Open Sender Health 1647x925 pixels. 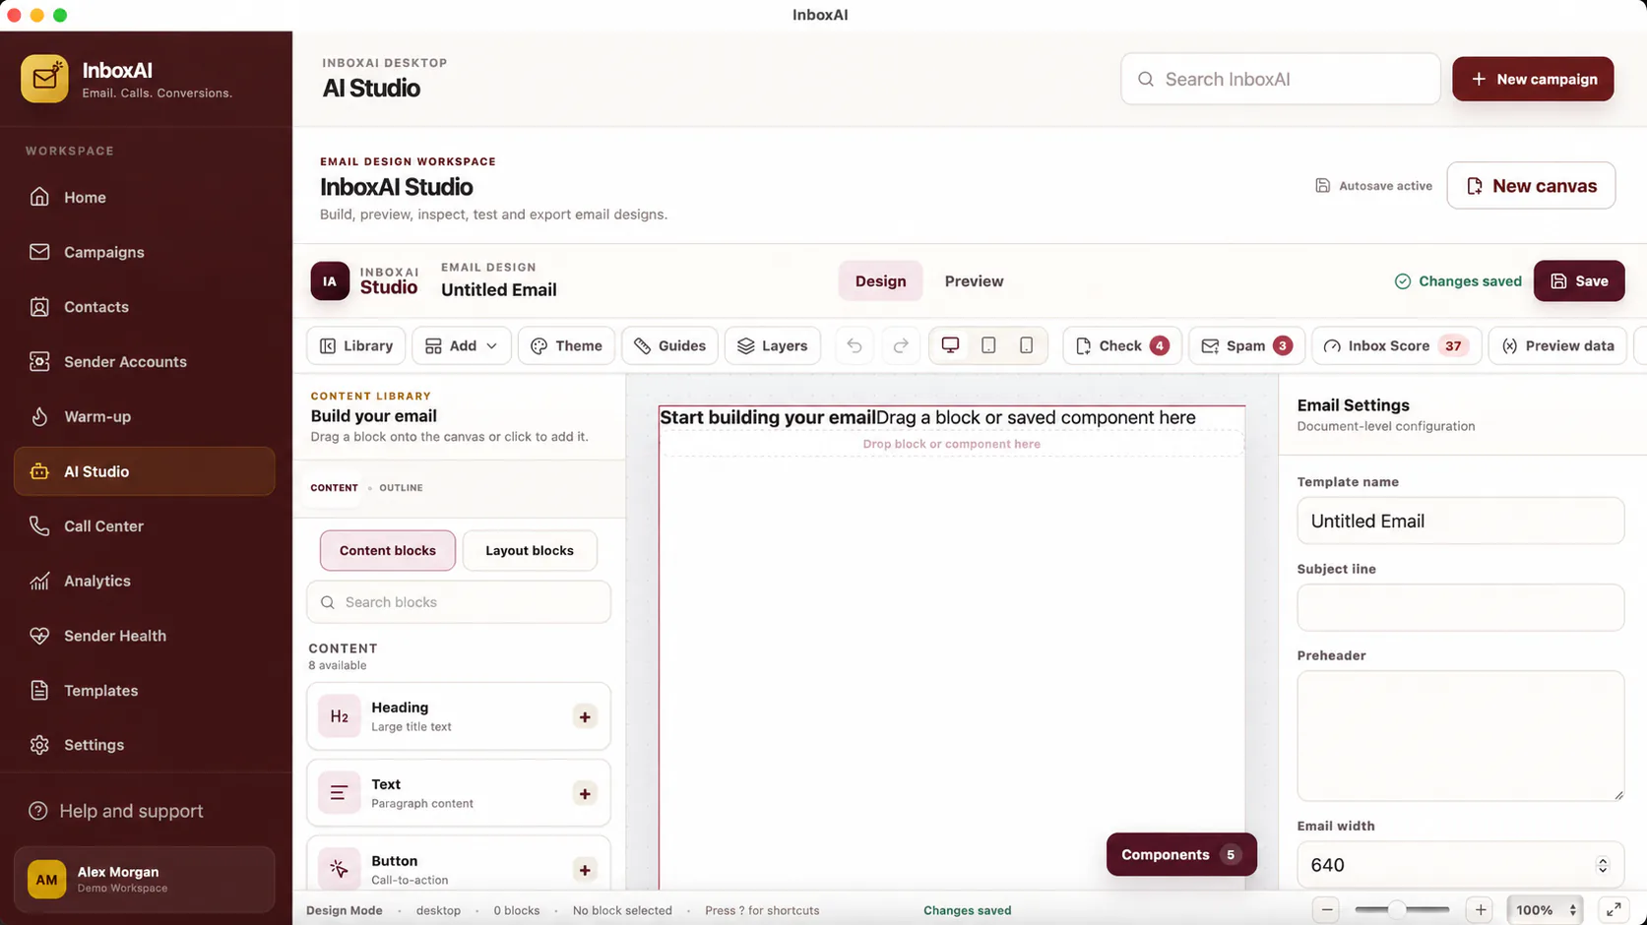tap(144, 636)
